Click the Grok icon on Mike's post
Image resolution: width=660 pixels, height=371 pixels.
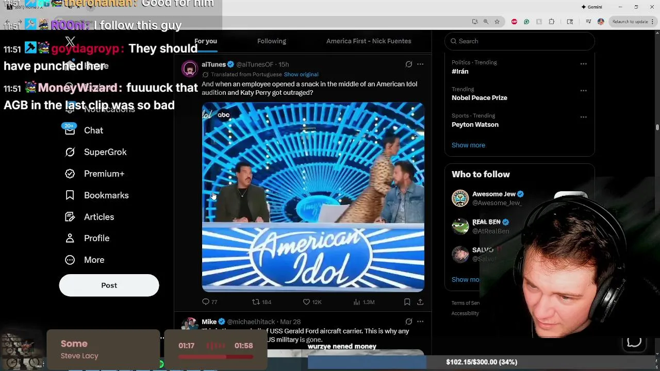[x=408, y=322]
